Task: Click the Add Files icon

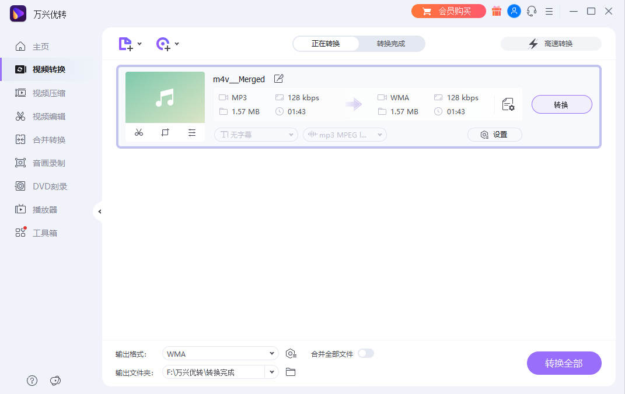Action: pos(125,44)
